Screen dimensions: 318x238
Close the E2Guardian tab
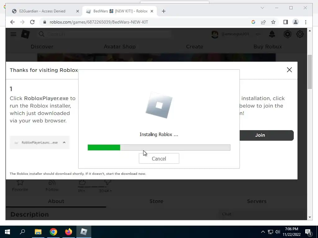77,11
